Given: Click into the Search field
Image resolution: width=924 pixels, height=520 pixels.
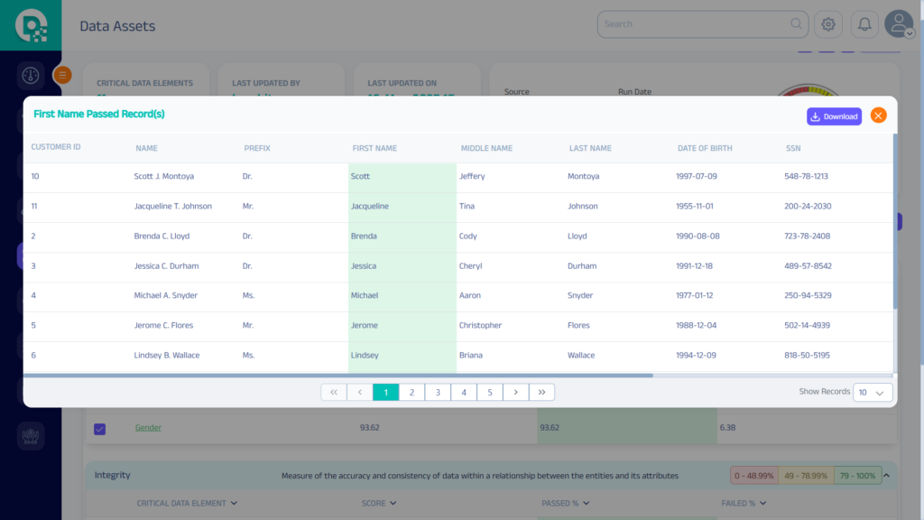Looking at the screenshot, I should [x=695, y=24].
